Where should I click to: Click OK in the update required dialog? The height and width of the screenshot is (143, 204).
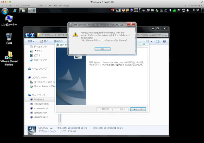point(102,49)
